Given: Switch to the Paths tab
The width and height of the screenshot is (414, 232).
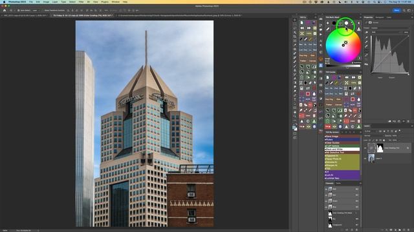Looking at the screenshot, I should (x=338, y=183).
